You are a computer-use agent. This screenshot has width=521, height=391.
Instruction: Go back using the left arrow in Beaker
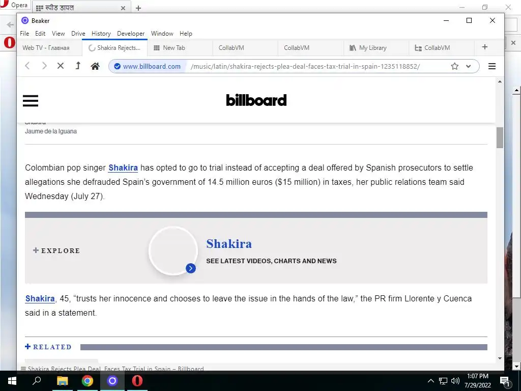click(27, 66)
